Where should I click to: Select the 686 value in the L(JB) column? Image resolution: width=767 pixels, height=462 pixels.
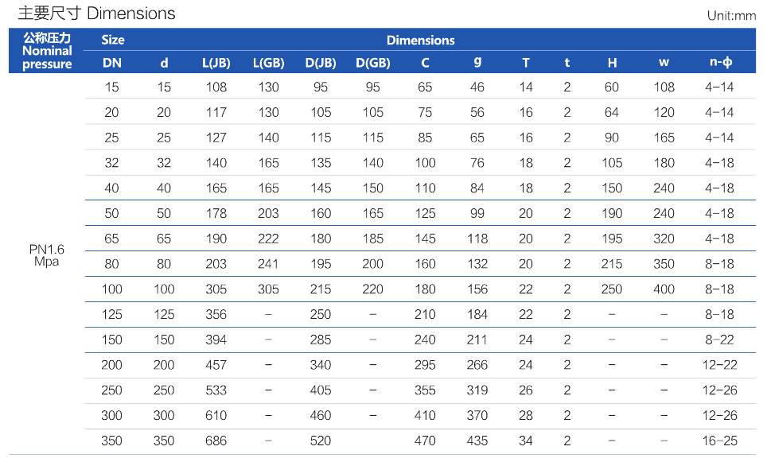pyautogui.click(x=216, y=441)
